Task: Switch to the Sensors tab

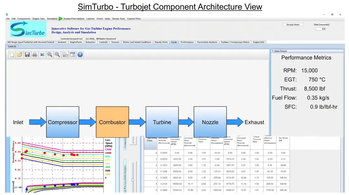Action: (115, 42)
